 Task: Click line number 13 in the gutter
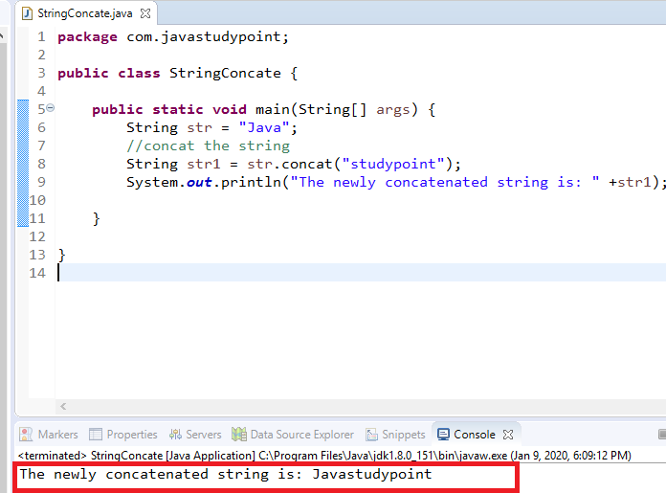click(37, 255)
